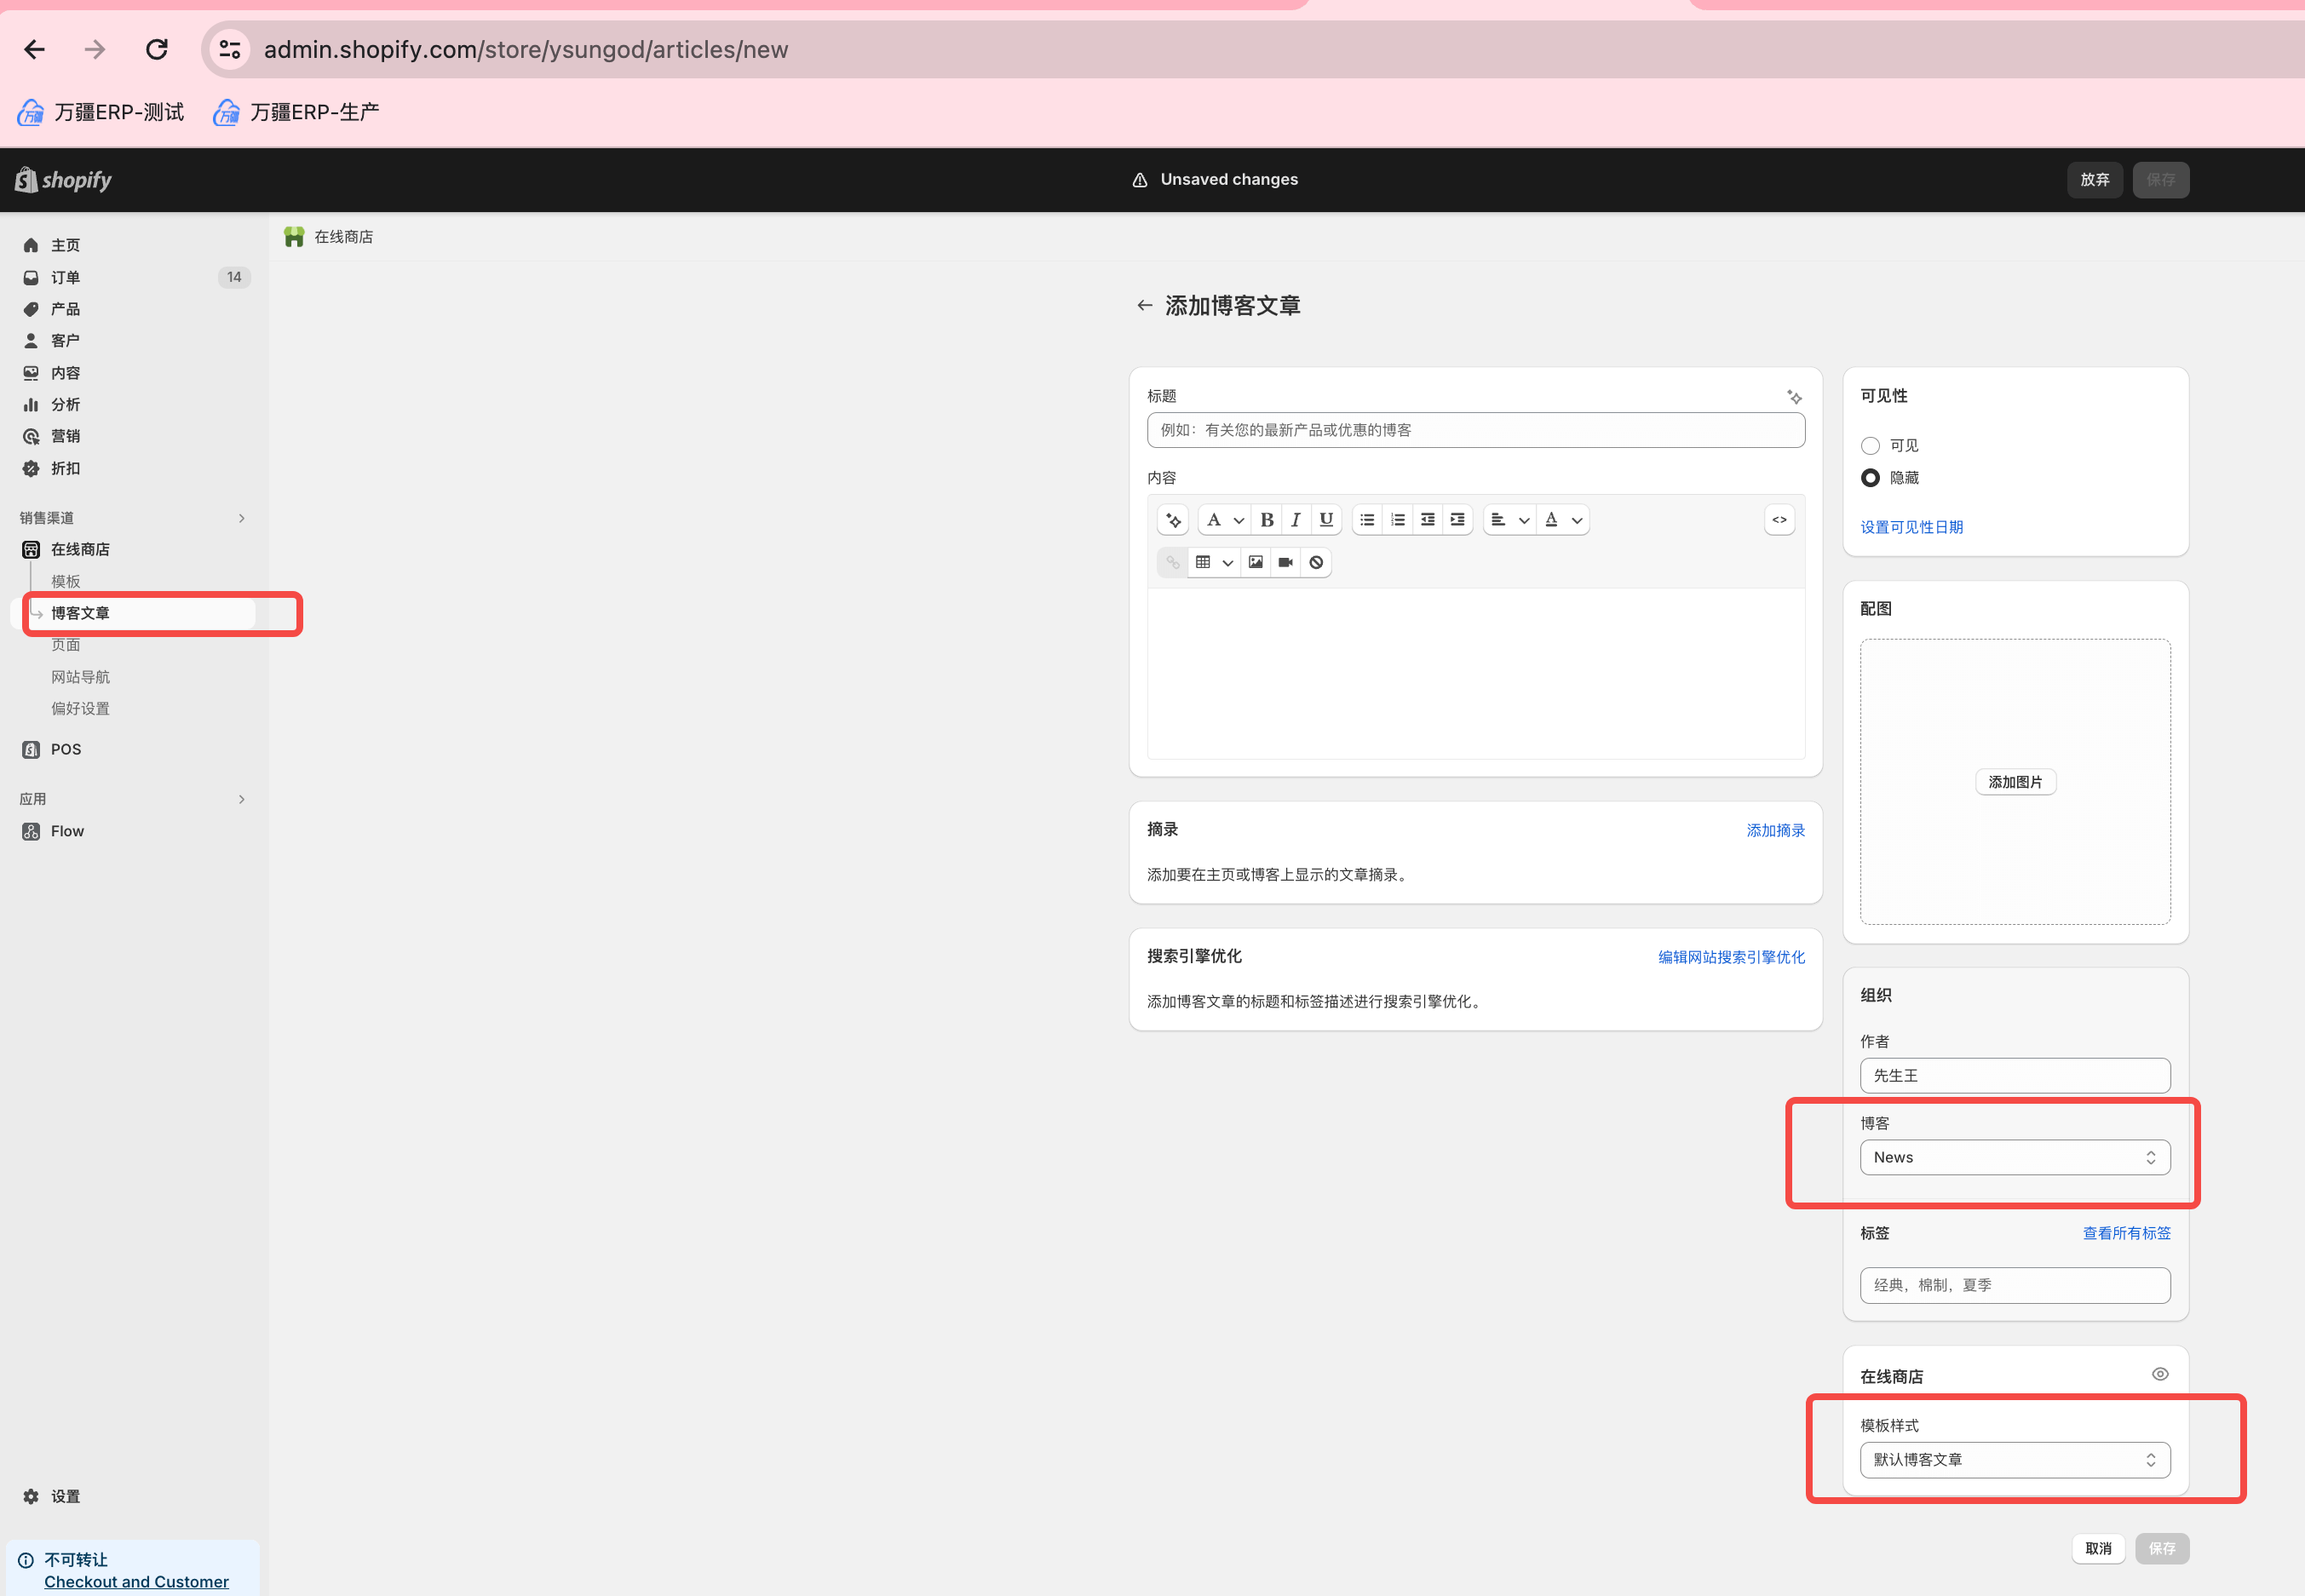Switch editor to HTML code view
Viewport: 2305px width, 1596px height.
[1779, 520]
